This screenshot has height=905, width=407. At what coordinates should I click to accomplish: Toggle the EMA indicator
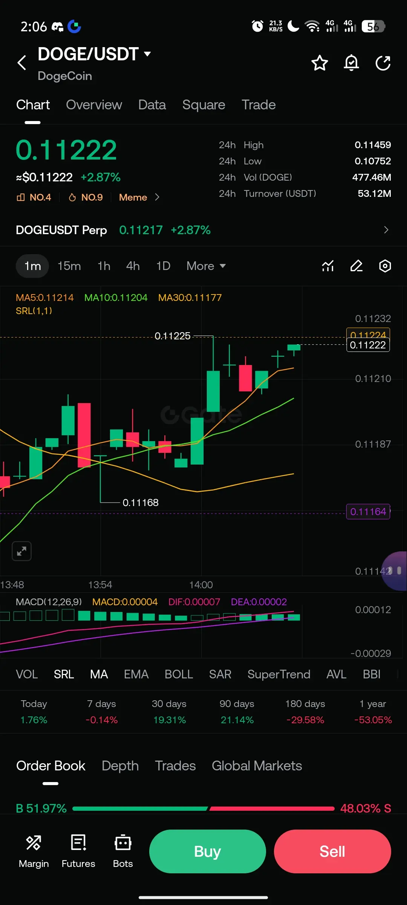click(x=136, y=674)
